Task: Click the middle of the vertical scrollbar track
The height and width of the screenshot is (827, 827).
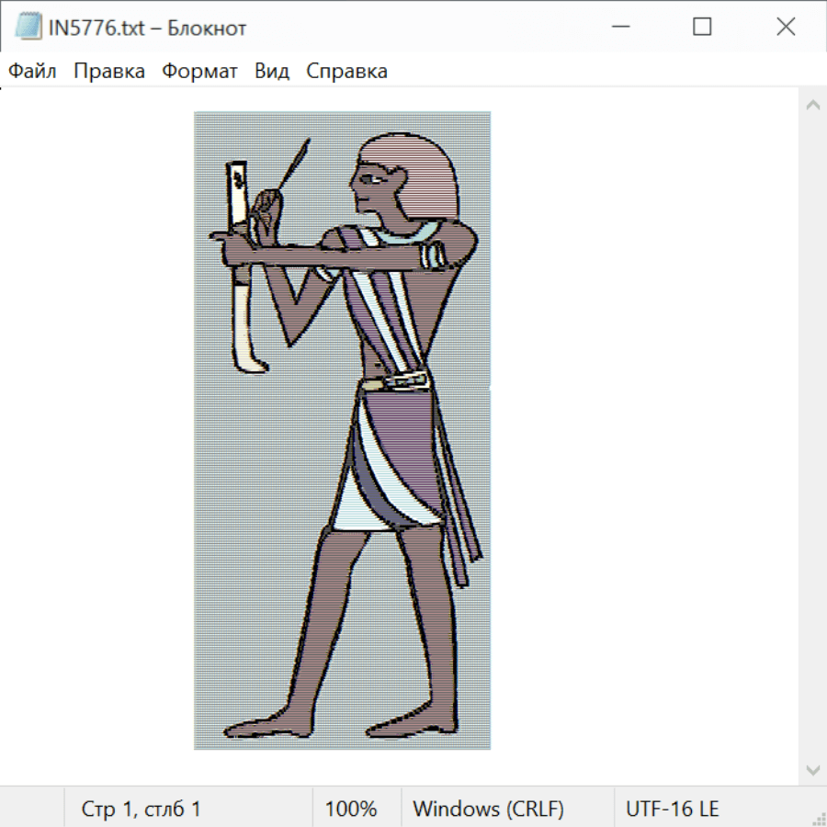Action: (x=812, y=436)
